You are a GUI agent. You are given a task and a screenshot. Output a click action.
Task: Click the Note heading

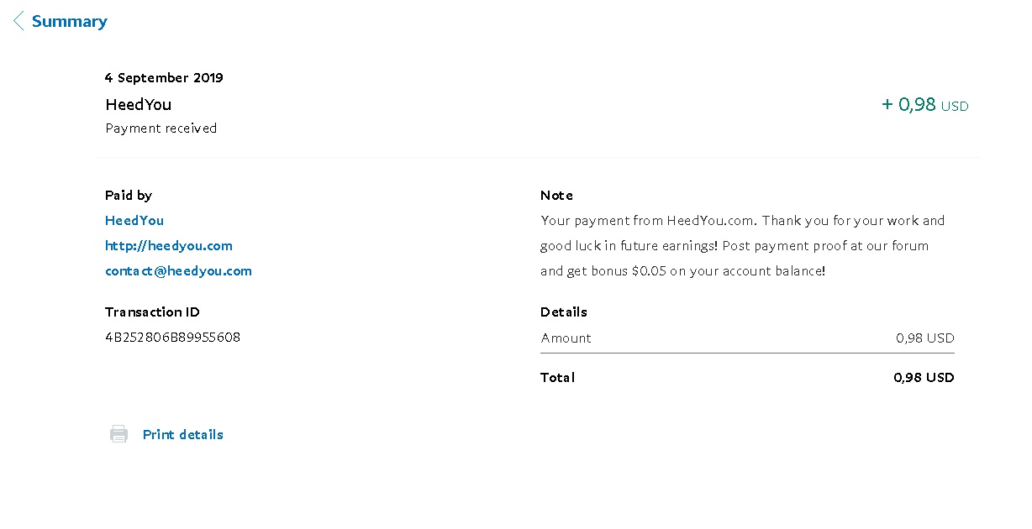556,195
